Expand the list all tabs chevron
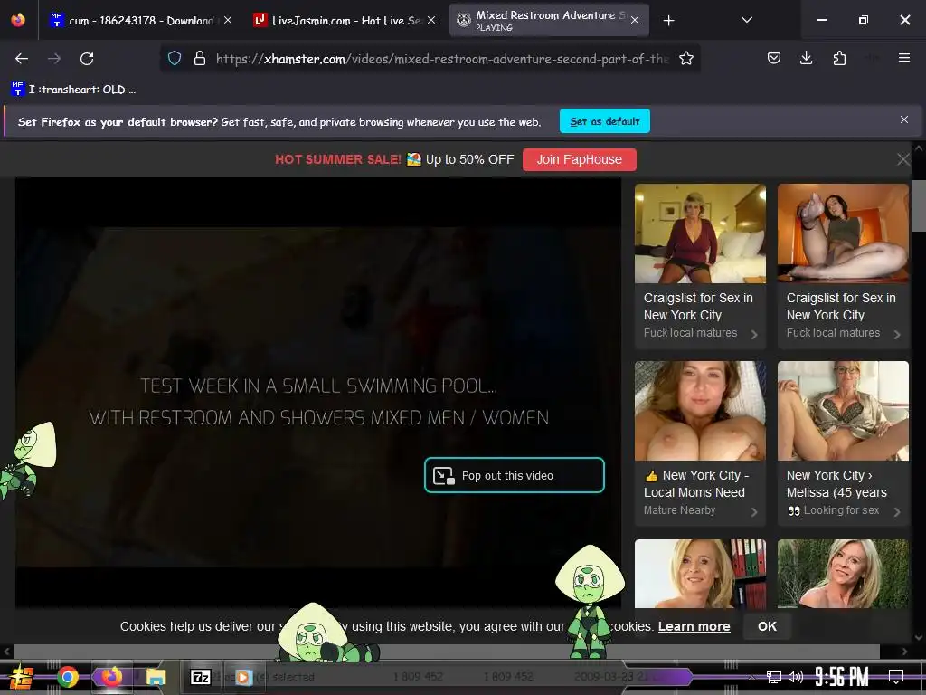Screen dimensions: 926x695 coord(746,20)
